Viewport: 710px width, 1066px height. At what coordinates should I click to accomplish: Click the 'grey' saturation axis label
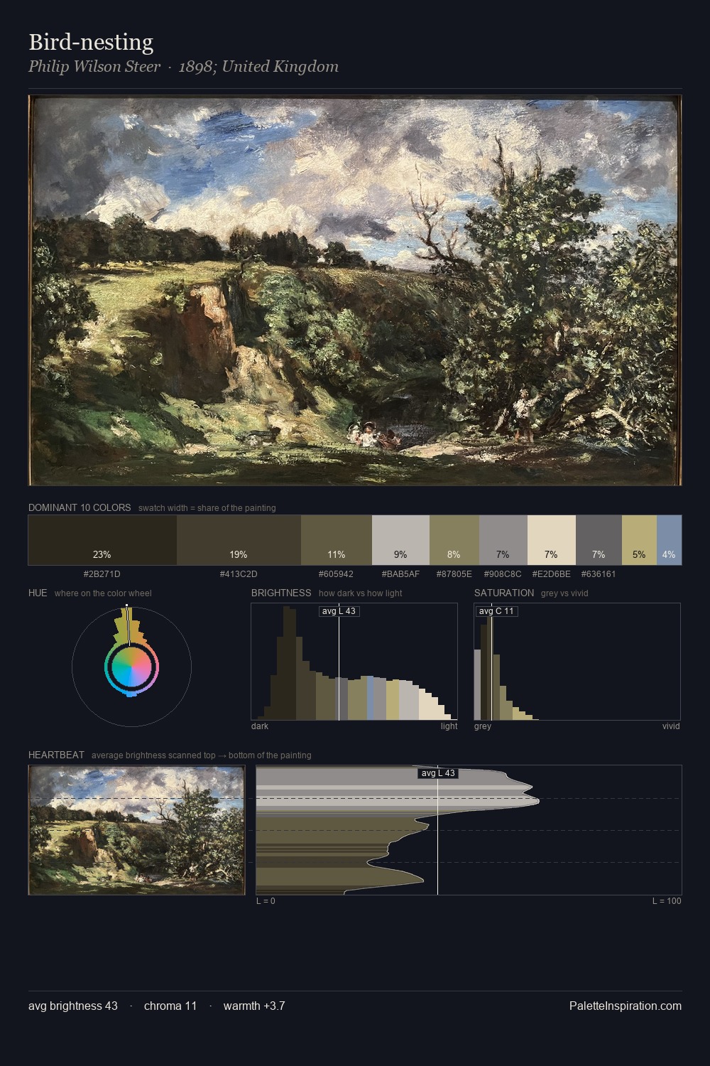pos(483,726)
